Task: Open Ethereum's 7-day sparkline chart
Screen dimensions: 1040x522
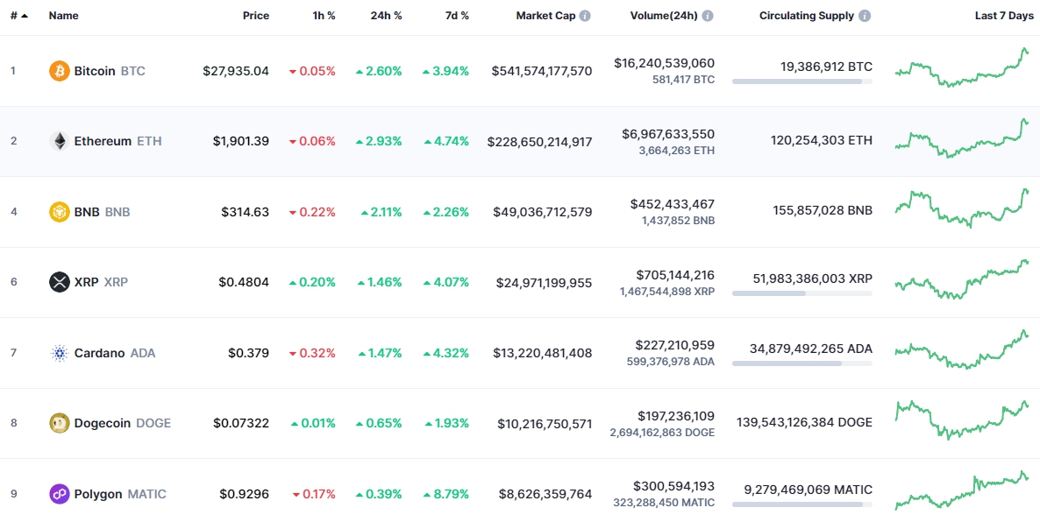Action: 962,138
